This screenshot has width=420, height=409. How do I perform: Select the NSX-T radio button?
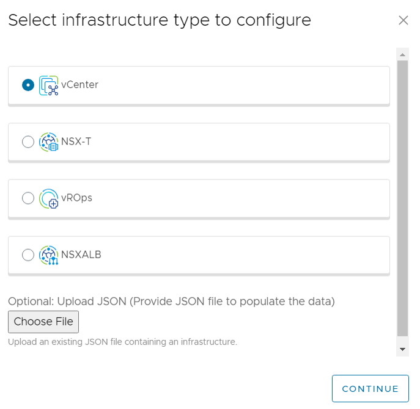28,142
